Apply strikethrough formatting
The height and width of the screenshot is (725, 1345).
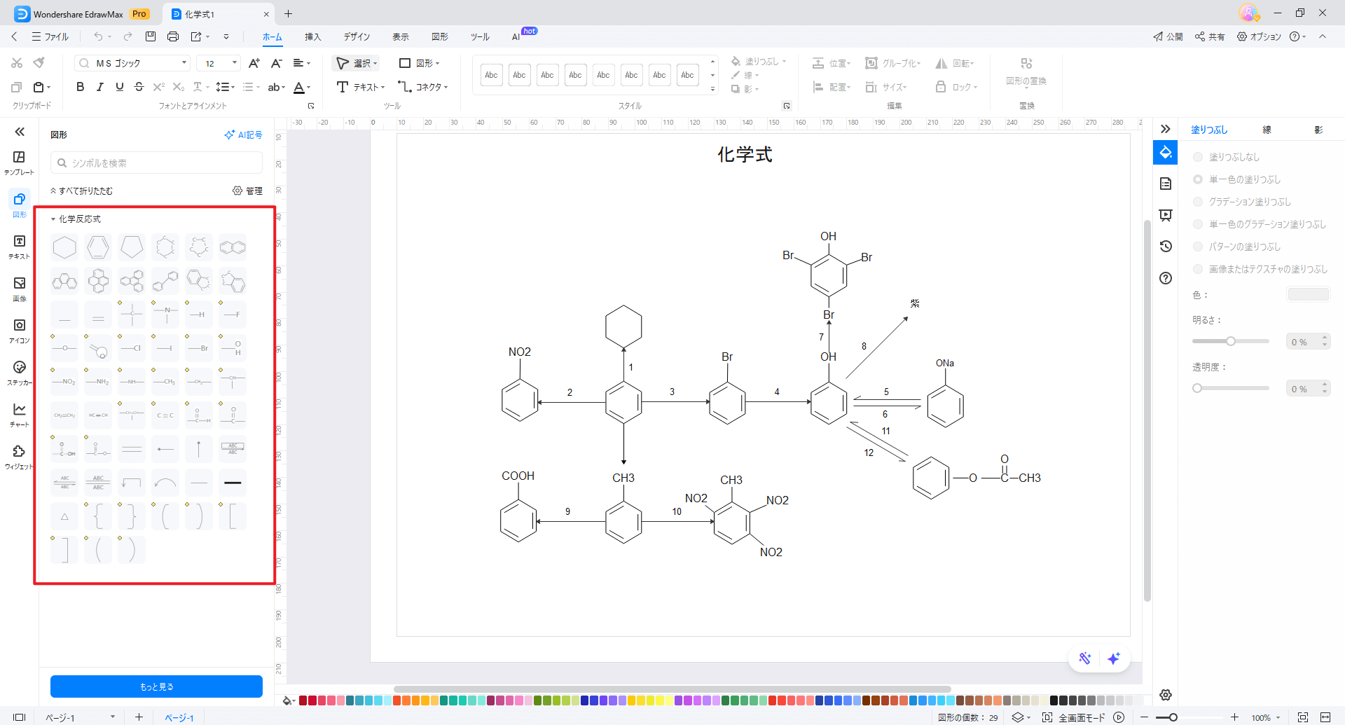tap(139, 87)
